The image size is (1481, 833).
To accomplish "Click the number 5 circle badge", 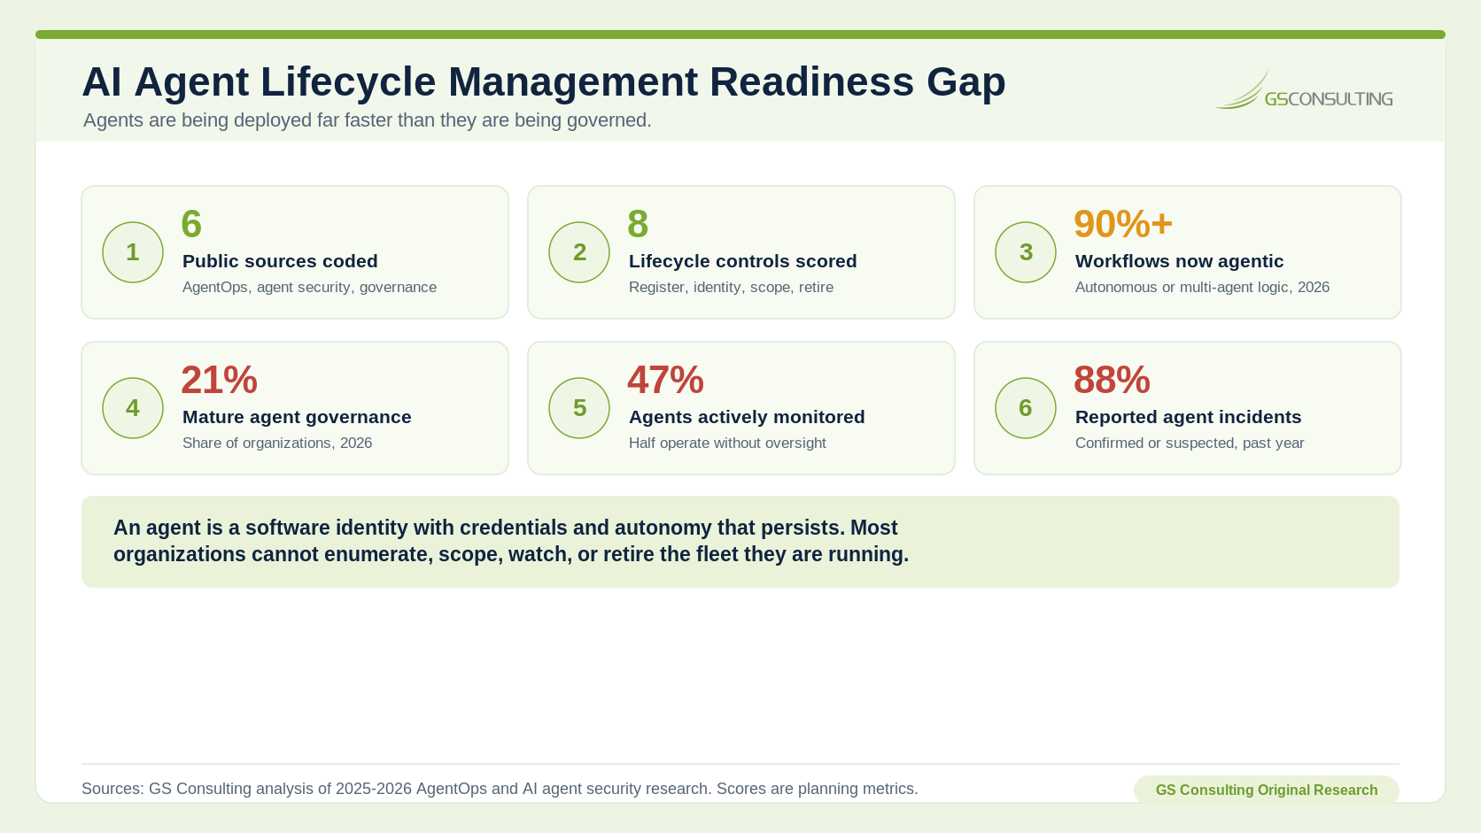I will click(x=579, y=408).
